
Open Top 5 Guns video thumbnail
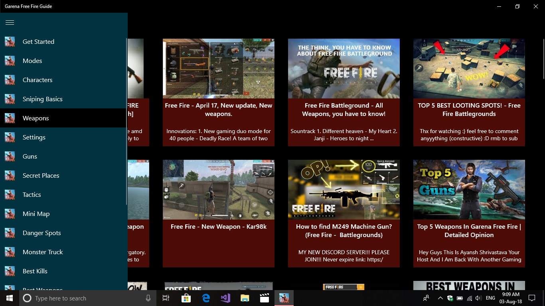pos(469,190)
